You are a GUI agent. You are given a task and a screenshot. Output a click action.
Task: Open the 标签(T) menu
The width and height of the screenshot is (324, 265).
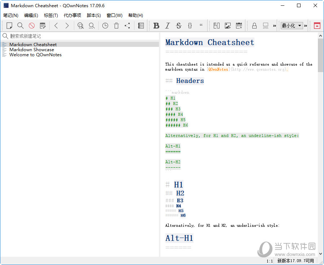coord(51,16)
